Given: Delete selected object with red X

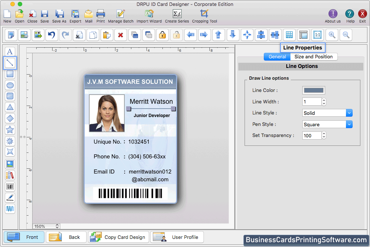Looking at the screenshot, I should pyautogui.click(x=121, y=35).
